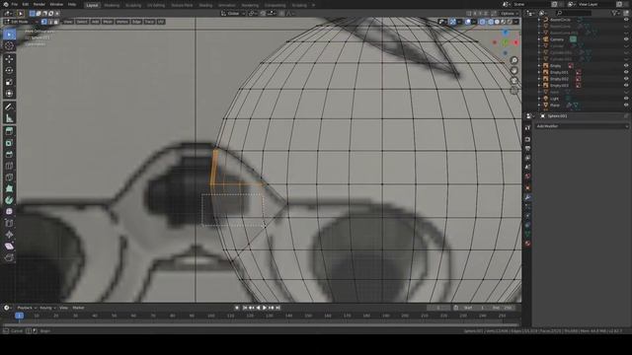Expand the Plane item in outliner

tap(539, 106)
